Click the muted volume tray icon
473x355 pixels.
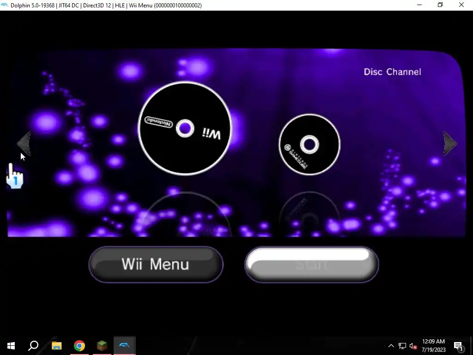[x=413, y=346]
